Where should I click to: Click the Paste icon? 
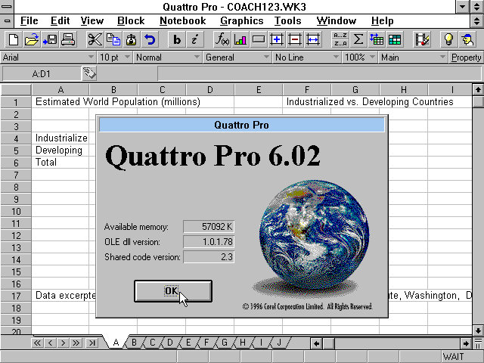tap(131, 40)
